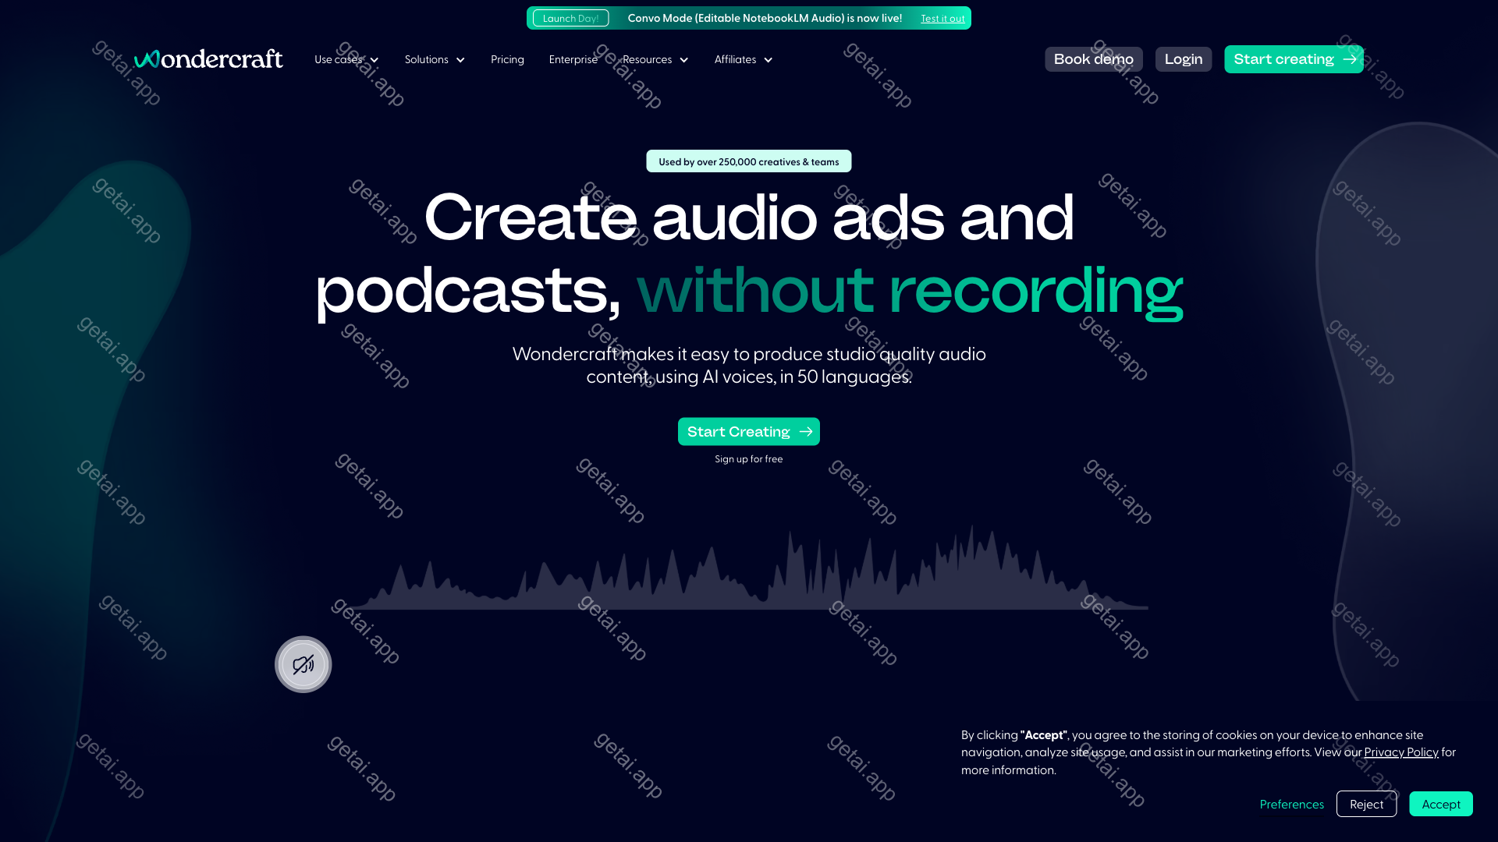Image resolution: width=1498 pixels, height=842 pixels.
Task: Reject cookies
Action: pos(1366,804)
